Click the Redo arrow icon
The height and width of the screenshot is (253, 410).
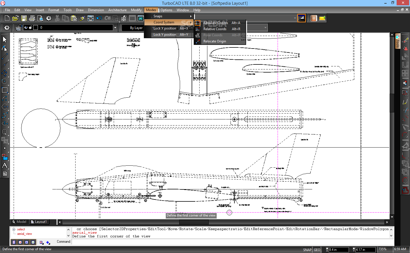click(x=108, y=18)
